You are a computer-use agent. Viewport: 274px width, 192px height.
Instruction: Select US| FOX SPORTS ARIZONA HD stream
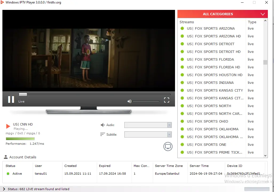point(214,36)
